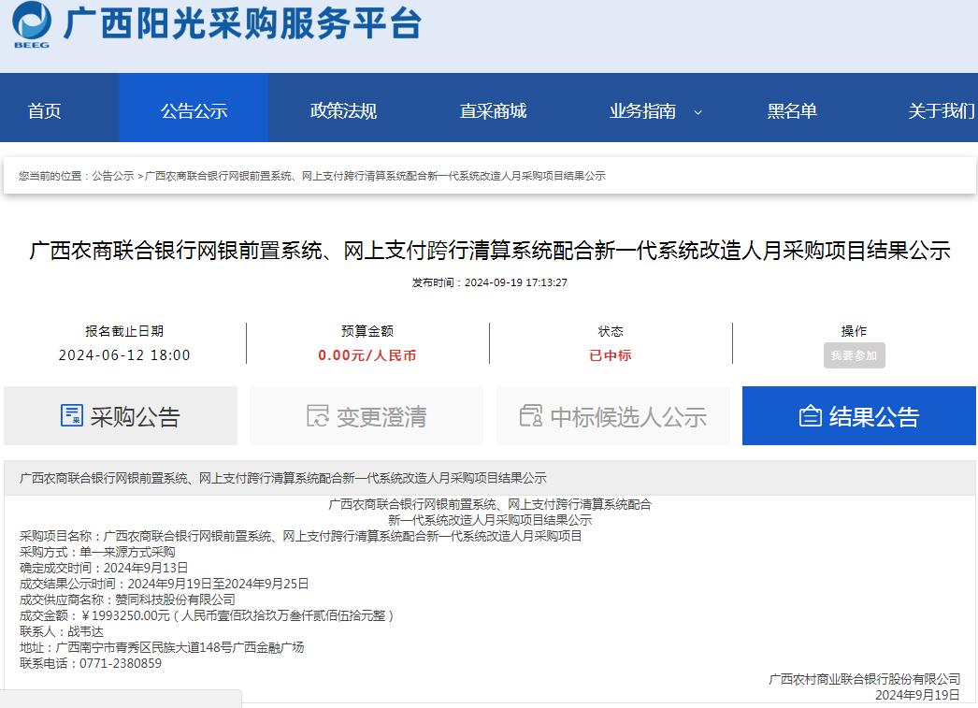The width and height of the screenshot is (978, 708).
Task: Open the 首页 navigation item
Action: pos(44,111)
